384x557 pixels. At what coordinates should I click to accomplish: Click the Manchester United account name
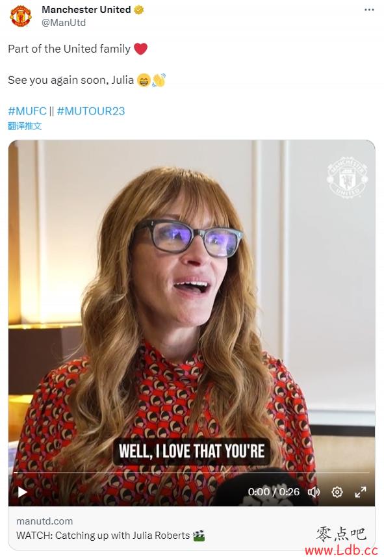tap(86, 10)
